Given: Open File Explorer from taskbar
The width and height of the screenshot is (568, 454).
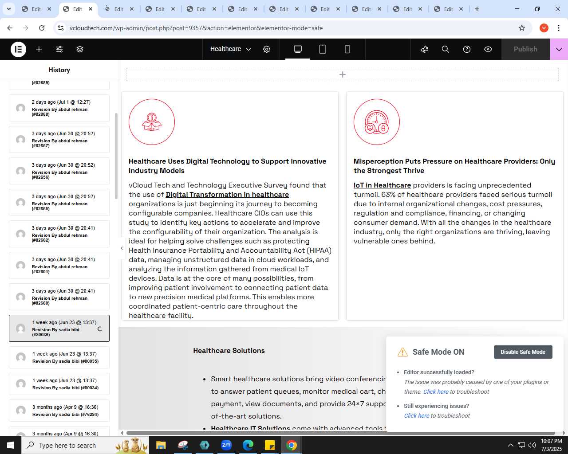Looking at the screenshot, I should pos(161,445).
